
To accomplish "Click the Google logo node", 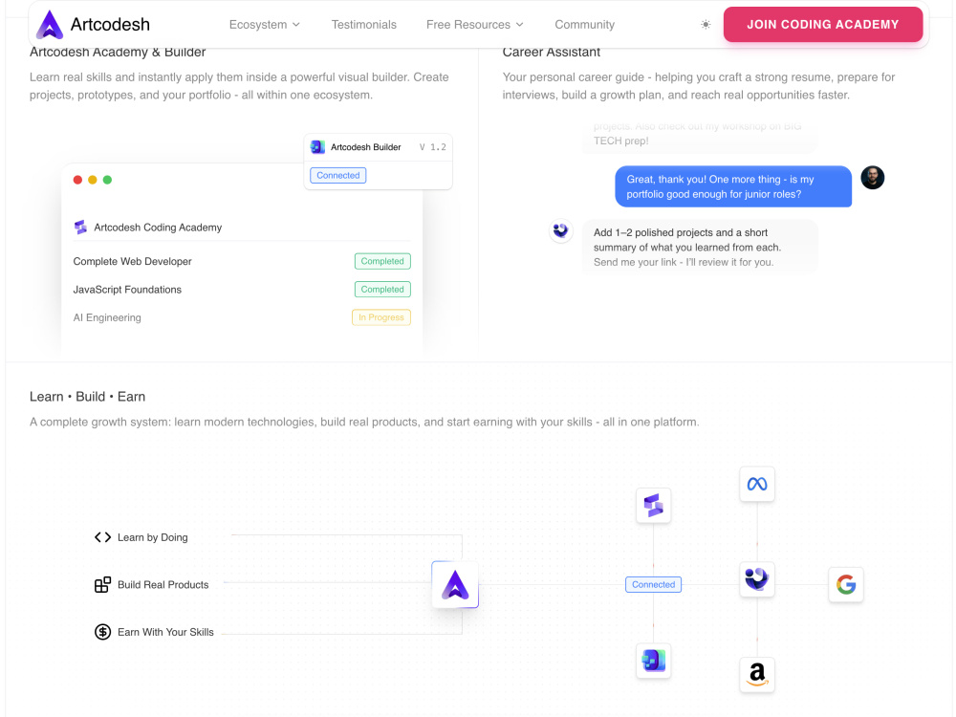I will tap(846, 585).
